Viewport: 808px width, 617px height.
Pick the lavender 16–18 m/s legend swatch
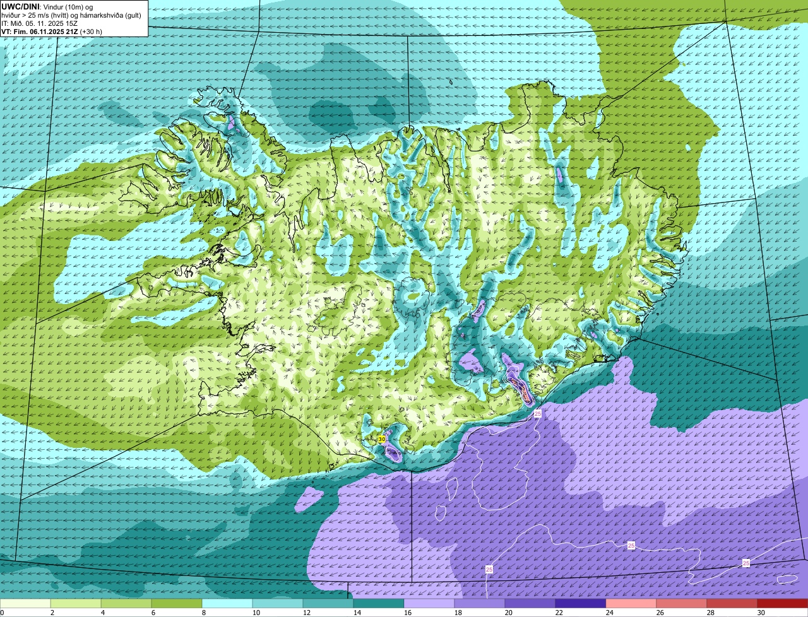[429, 604]
